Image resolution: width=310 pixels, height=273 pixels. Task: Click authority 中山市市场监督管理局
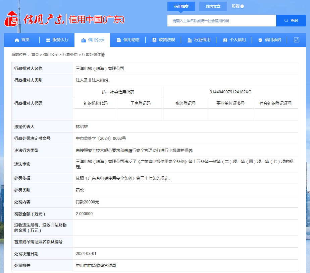(x=96, y=266)
